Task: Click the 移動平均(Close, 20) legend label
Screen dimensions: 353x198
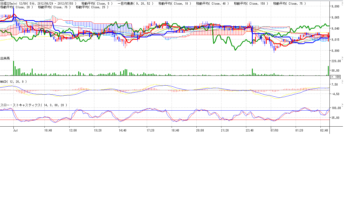Action: coord(17,7)
